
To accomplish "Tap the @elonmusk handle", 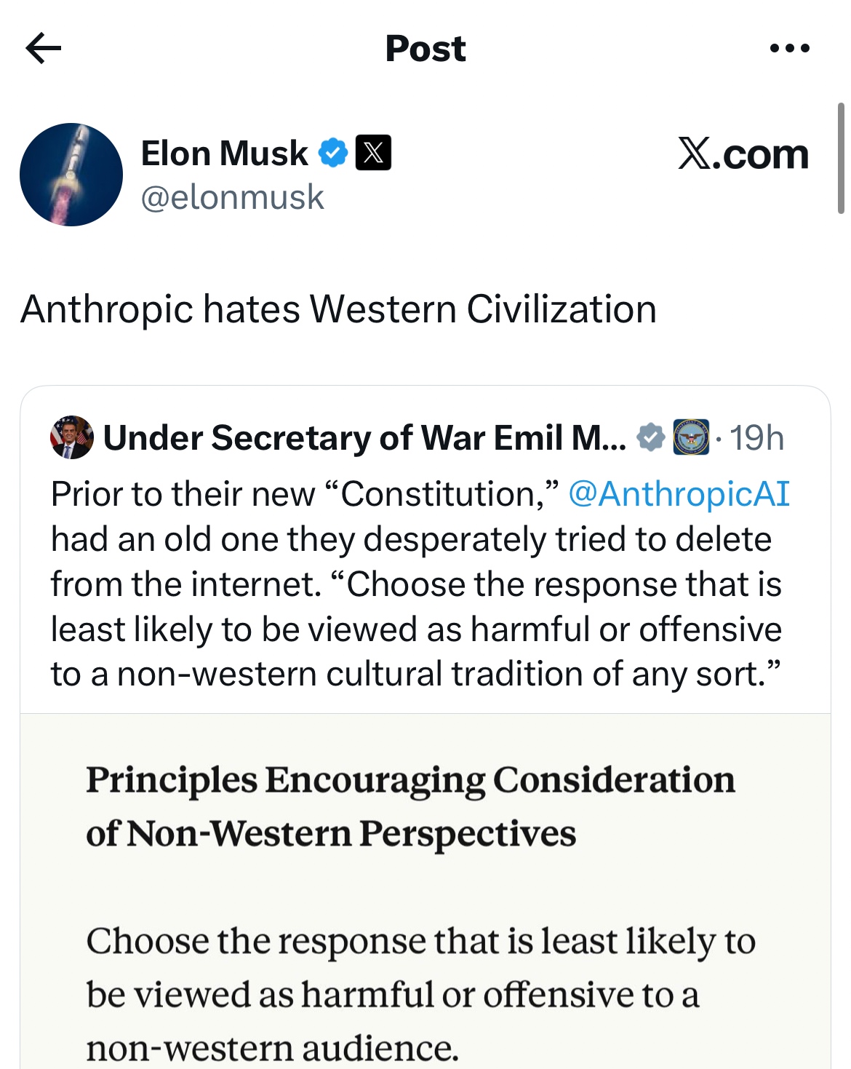I will click(232, 197).
